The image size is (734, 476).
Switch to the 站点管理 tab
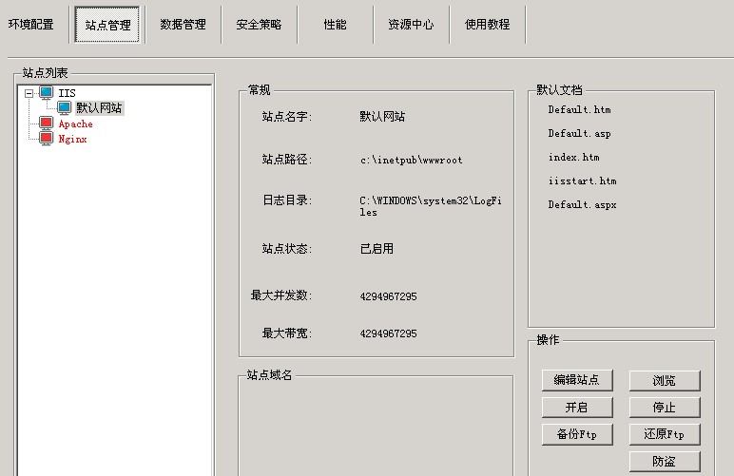107,25
